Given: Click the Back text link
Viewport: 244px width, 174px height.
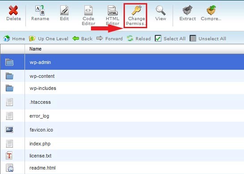Looking at the screenshot, I should [x=87, y=39].
